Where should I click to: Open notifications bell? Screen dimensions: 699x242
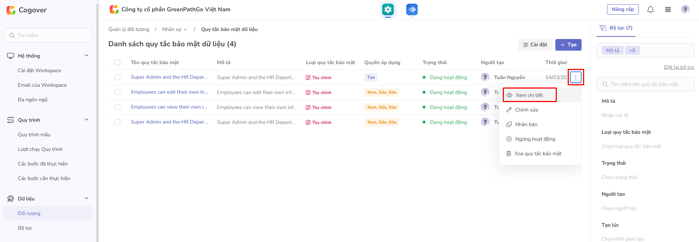pos(651,9)
